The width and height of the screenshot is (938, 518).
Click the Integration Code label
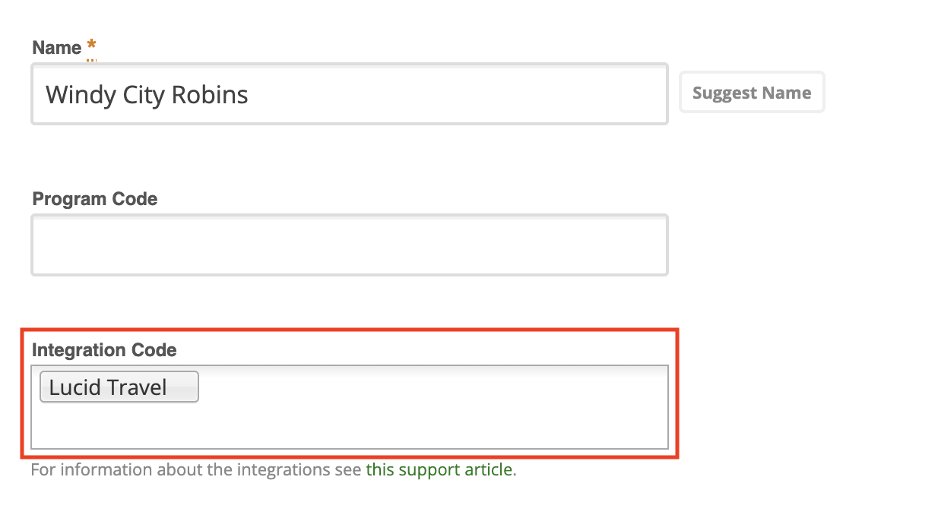(x=104, y=349)
